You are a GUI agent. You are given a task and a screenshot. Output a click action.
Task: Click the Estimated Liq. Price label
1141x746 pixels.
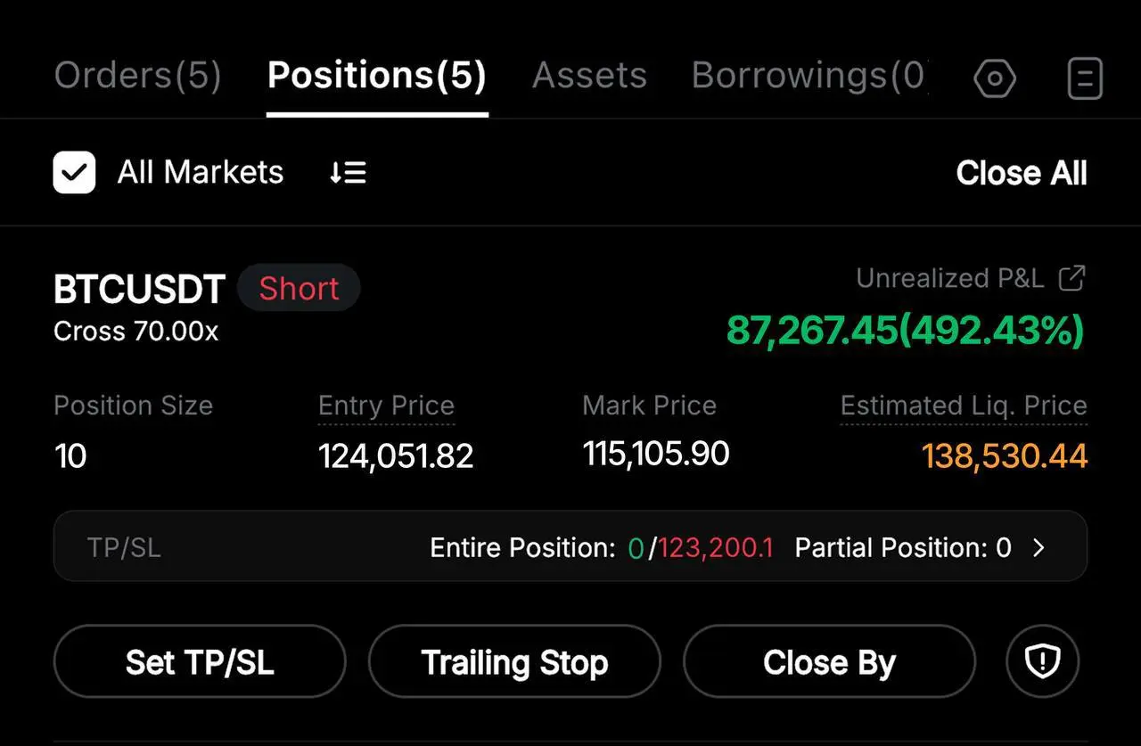click(x=964, y=406)
